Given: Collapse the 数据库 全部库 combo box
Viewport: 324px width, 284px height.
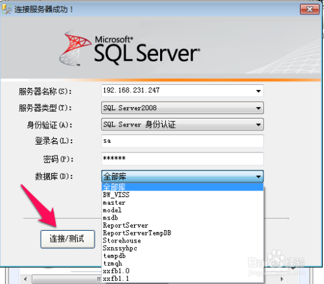Looking at the screenshot, I should [x=182, y=176].
